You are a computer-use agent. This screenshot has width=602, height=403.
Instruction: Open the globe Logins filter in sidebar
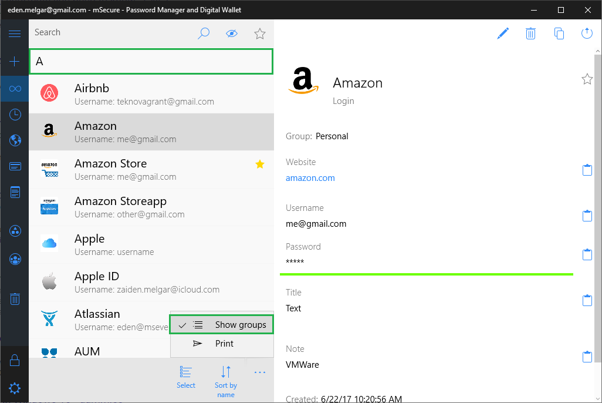(x=15, y=140)
